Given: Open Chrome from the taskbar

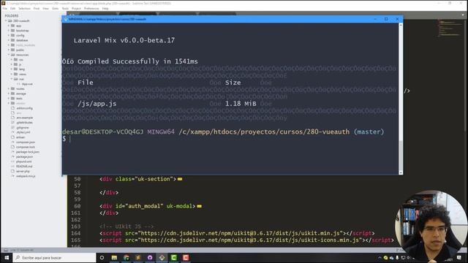Looking at the screenshot, I should pos(127,258).
